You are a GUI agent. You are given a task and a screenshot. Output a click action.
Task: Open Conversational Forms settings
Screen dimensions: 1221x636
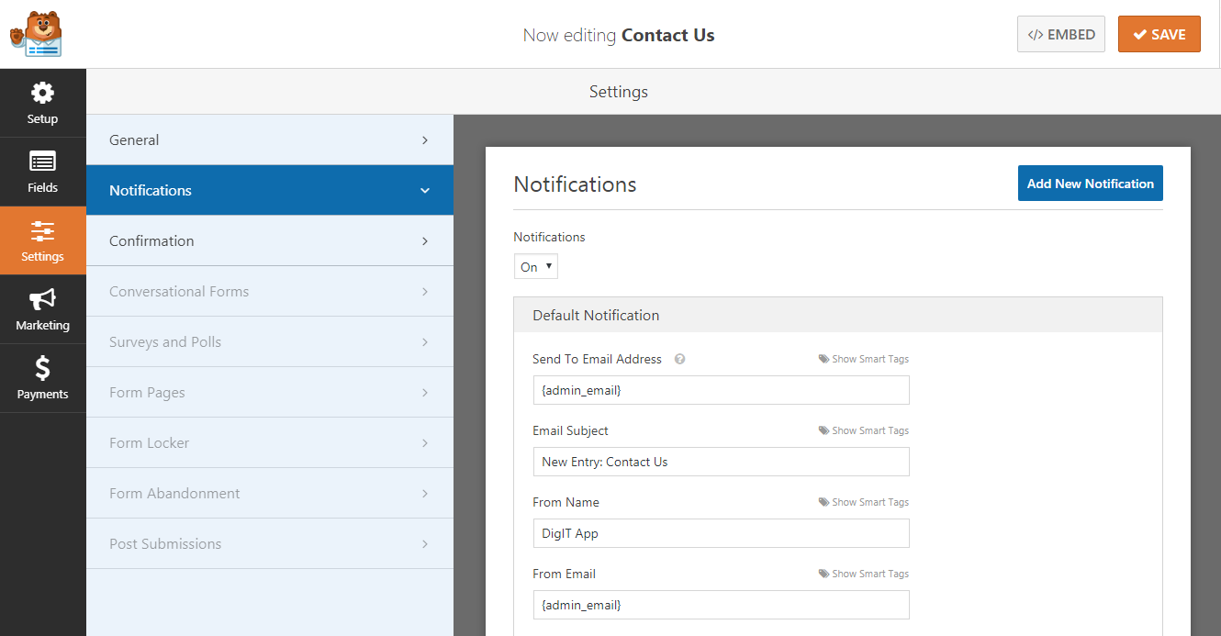pyautogui.click(x=270, y=291)
